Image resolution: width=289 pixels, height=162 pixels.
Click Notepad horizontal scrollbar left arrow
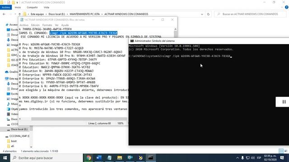click(20, 119)
